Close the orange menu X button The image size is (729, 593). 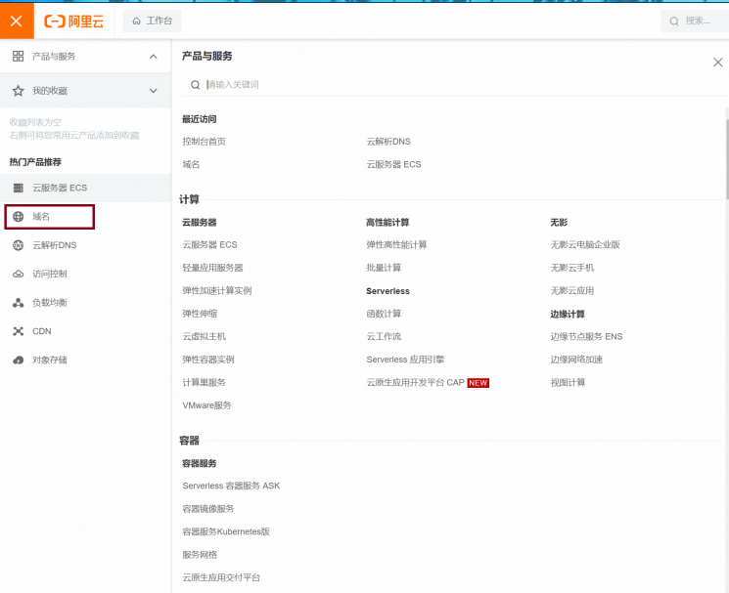tap(17, 21)
